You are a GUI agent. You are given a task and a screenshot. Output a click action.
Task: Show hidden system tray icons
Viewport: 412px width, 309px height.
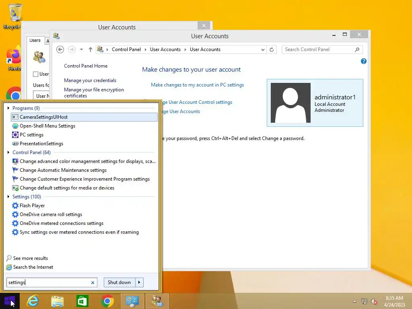click(355, 301)
